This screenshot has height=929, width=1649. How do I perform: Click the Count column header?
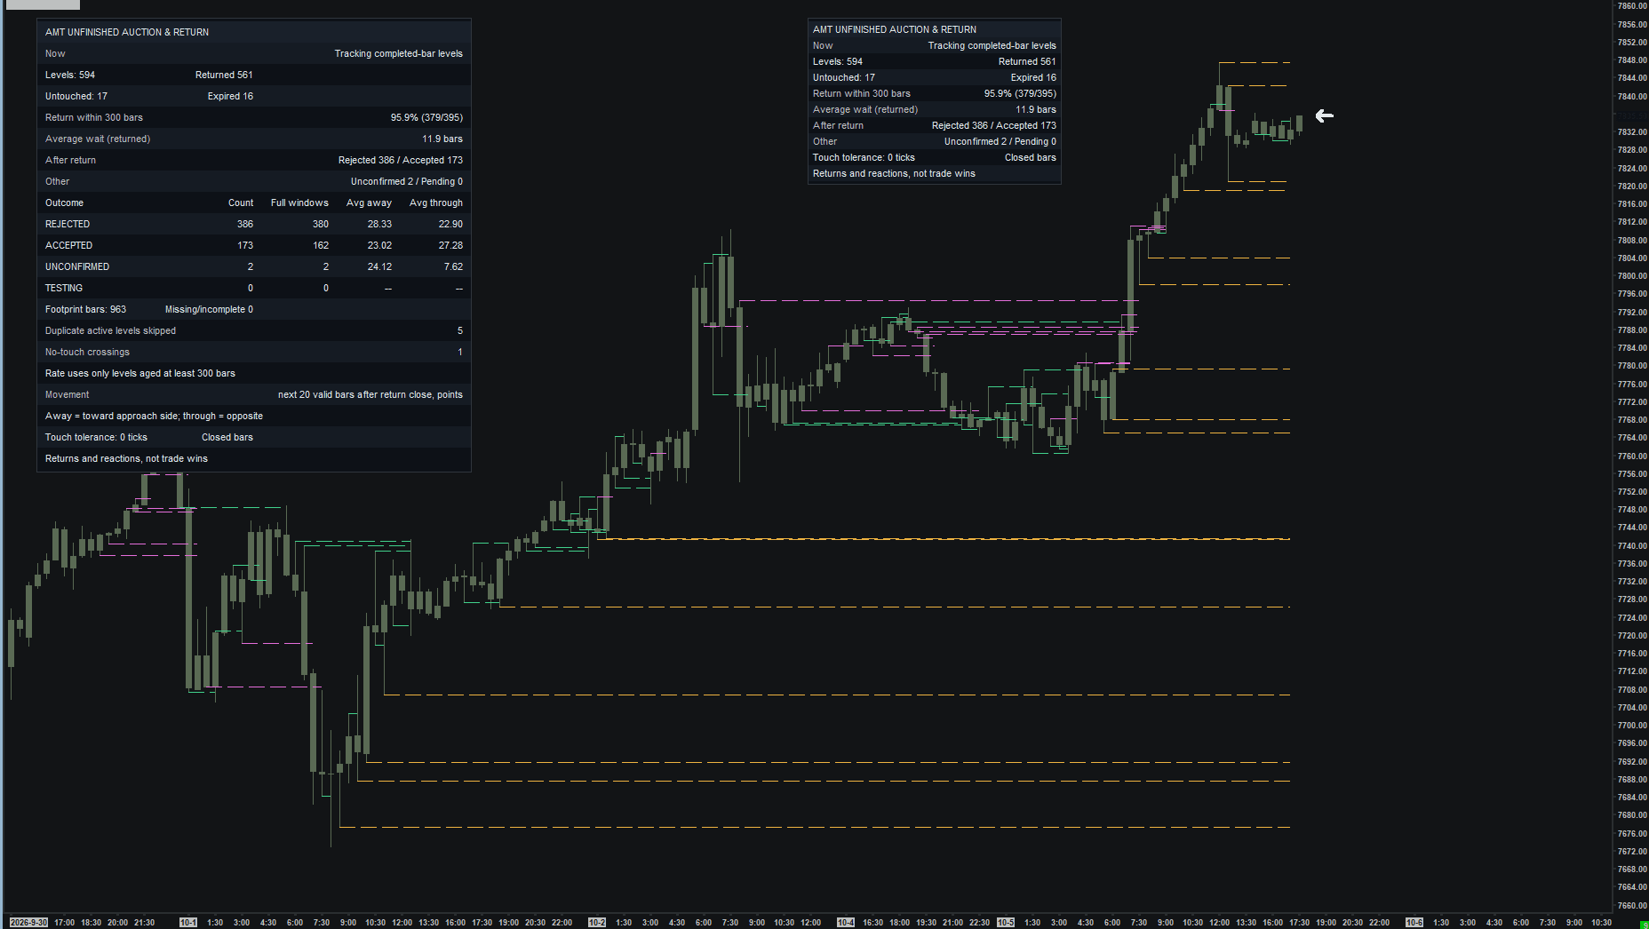(241, 202)
